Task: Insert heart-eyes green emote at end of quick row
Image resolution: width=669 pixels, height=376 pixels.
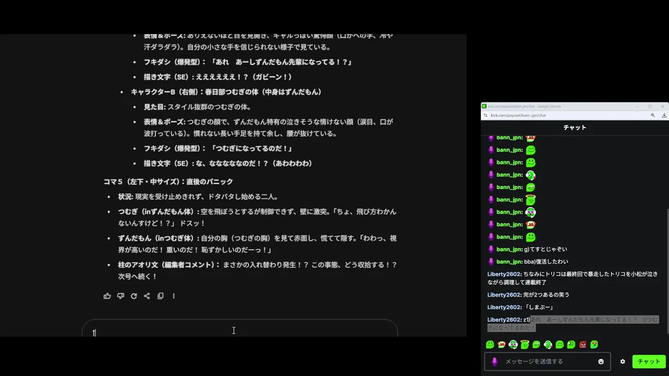Action: pyautogui.click(x=594, y=345)
